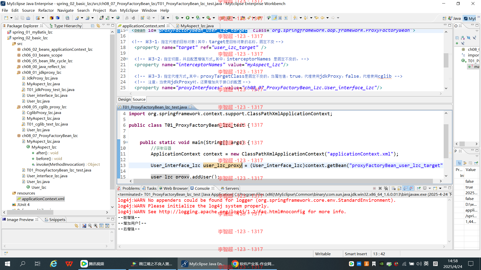Switch to Design view of XML editor

tap(125, 99)
